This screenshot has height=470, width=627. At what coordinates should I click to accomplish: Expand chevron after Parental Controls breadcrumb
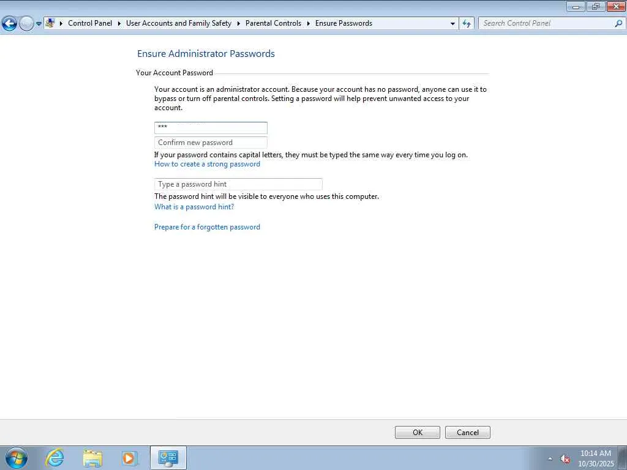[309, 23]
